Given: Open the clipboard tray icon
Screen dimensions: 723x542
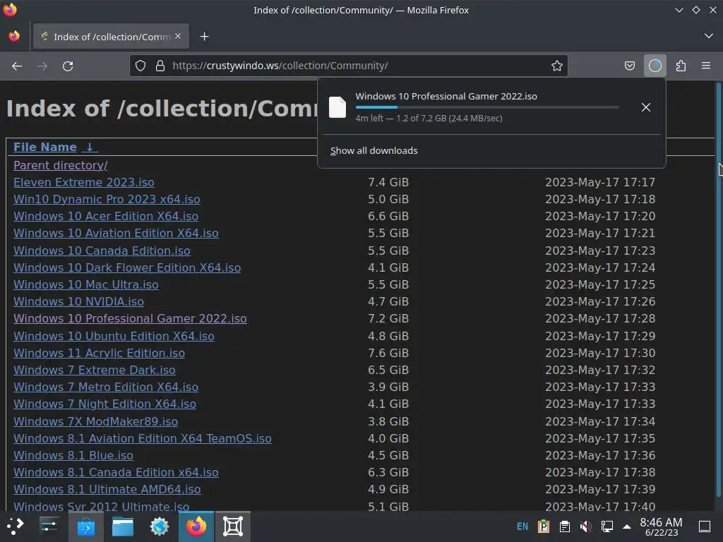Looking at the screenshot, I should pos(564,526).
